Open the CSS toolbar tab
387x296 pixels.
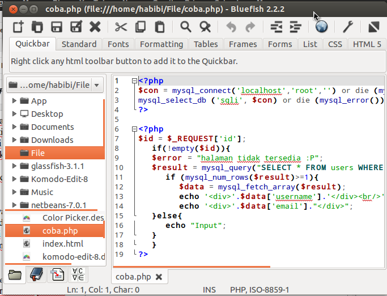pos(335,44)
